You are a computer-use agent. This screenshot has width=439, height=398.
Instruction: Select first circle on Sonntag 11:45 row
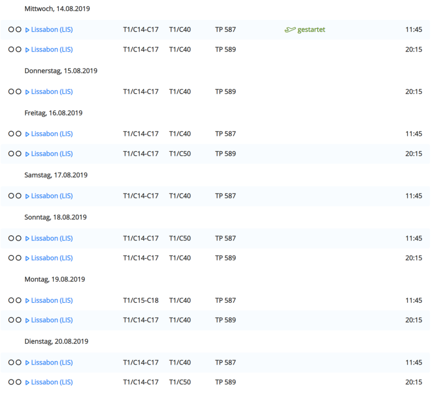point(11,238)
